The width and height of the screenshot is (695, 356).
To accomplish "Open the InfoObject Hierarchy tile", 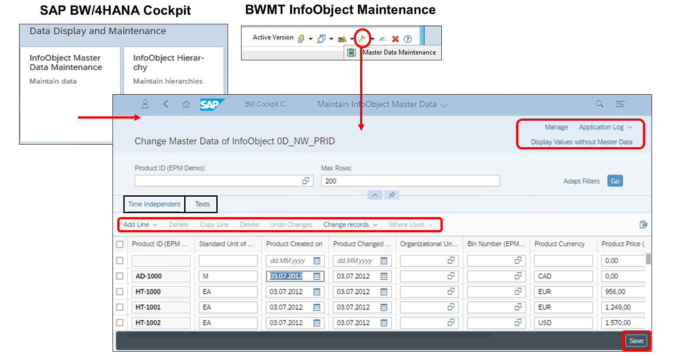I will click(174, 70).
